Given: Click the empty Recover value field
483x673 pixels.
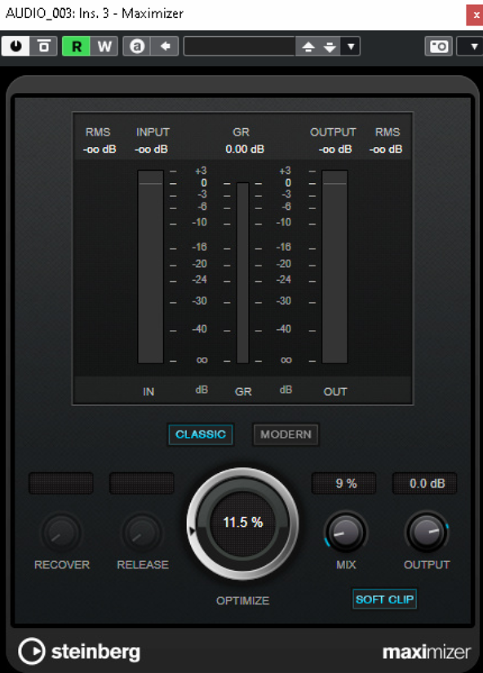Looking at the screenshot, I should click(x=61, y=484).
